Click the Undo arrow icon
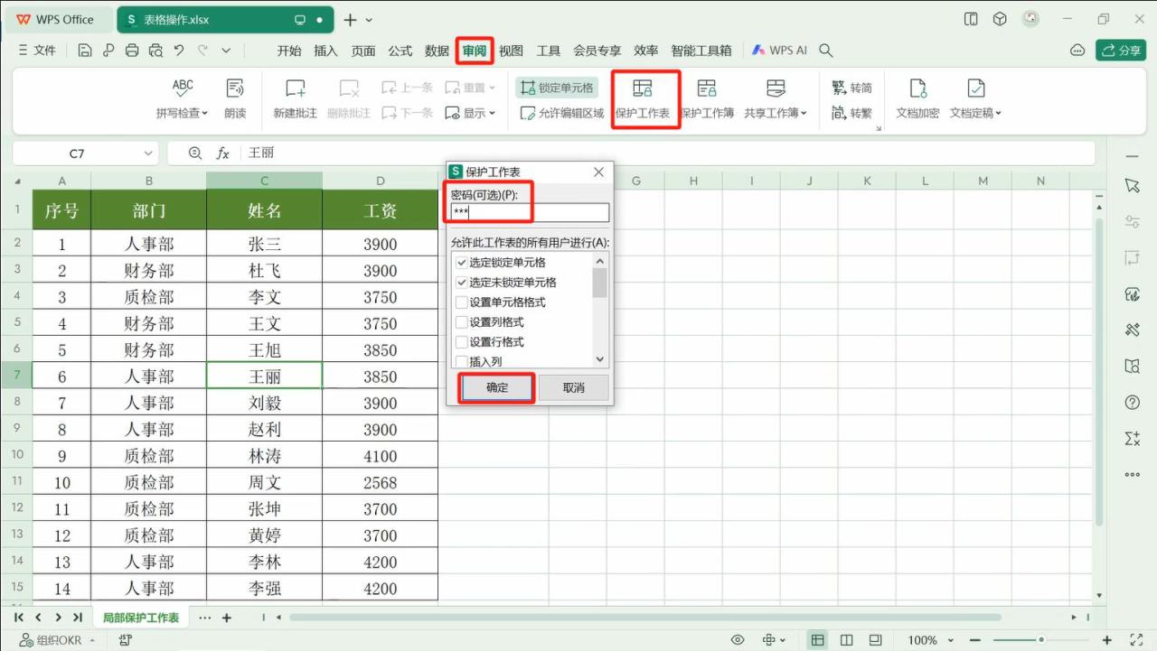The image size is (1157, 651). 179,51
